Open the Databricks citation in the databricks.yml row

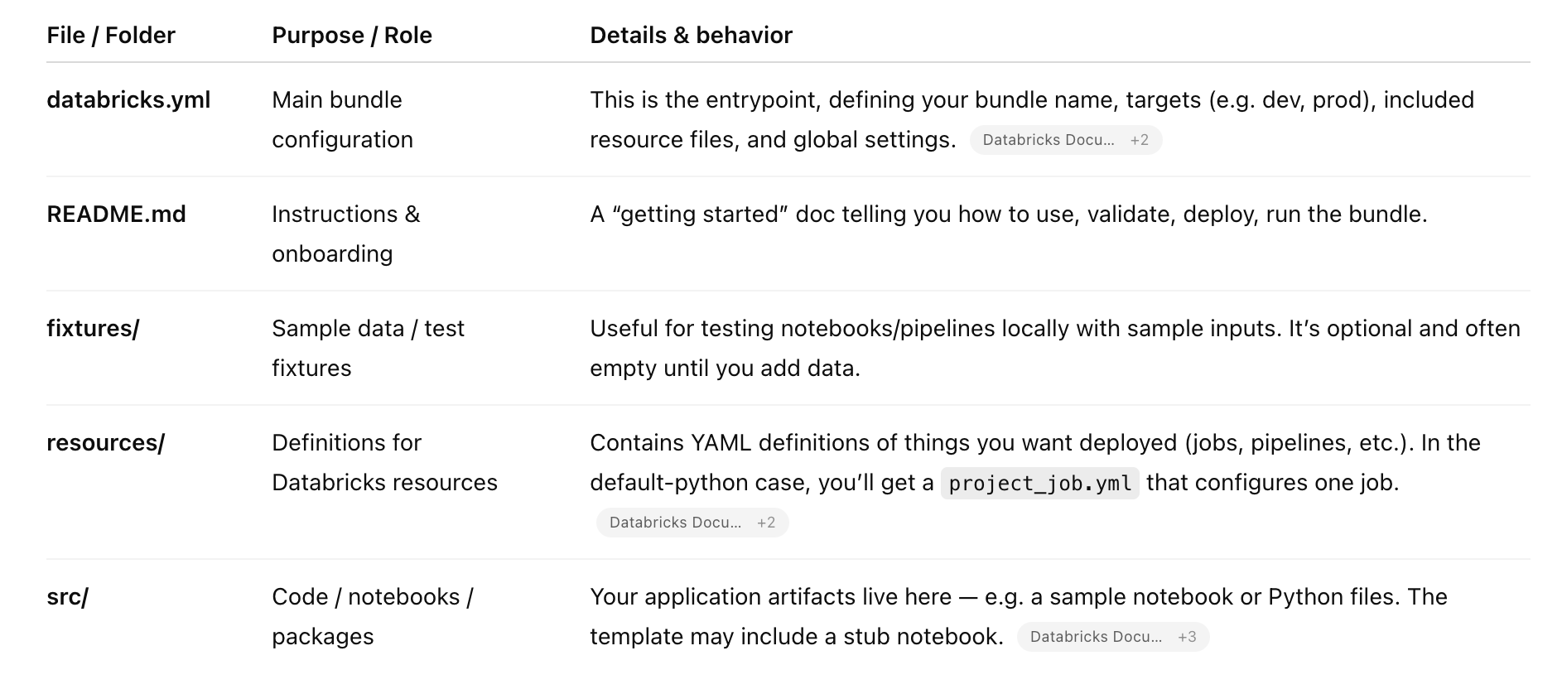tap(1065, 140)
